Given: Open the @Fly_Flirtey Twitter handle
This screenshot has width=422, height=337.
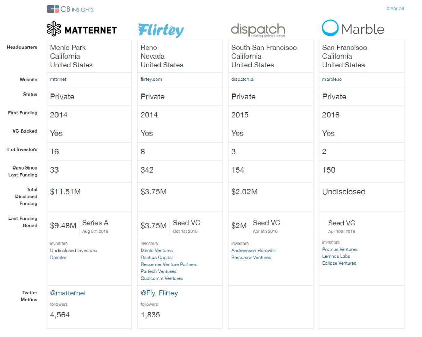Looking at the screenshot, I should [159, 293].
